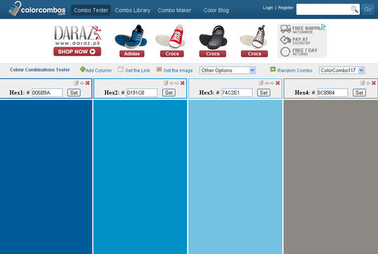Click the Hex1 input field 005B9A
The height and width of the screenshot is (254, 378).
click(x=47, y=92)
